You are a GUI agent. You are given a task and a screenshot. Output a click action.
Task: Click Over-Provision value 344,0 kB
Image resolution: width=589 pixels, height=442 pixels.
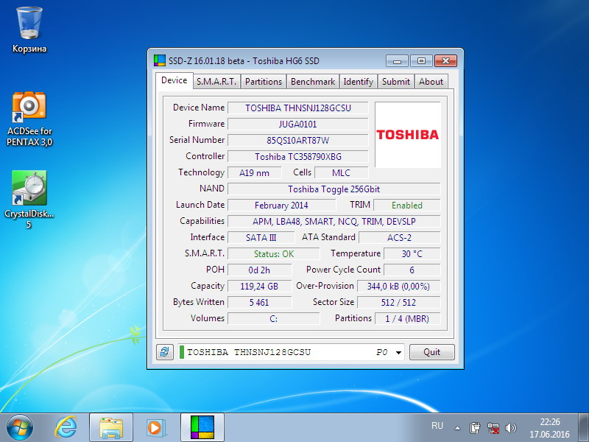[x=398, y=286]
